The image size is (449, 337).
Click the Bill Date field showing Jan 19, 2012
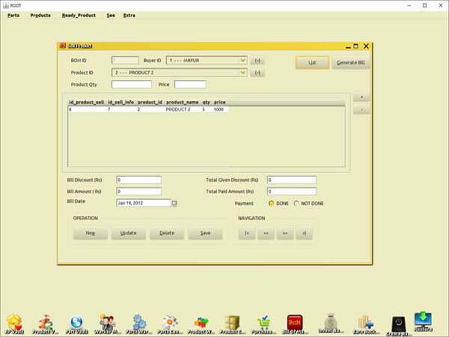[x=144, y=203]
